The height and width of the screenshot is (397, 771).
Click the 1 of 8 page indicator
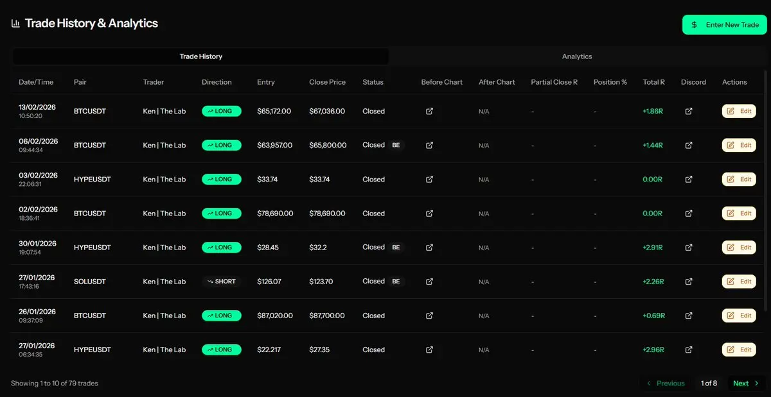pos(709,383)
